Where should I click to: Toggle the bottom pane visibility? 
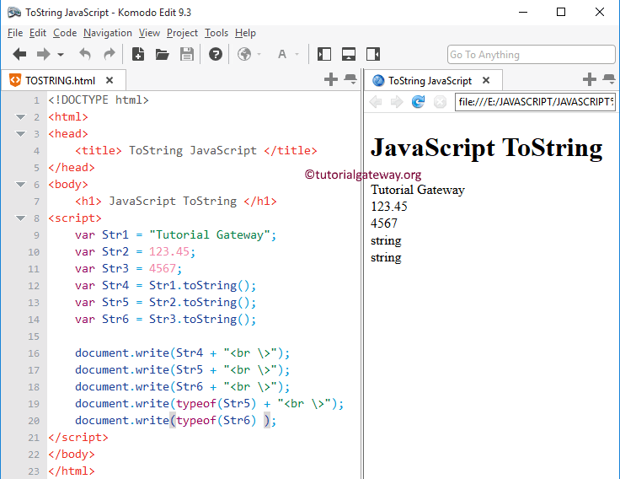click(349, 54)
